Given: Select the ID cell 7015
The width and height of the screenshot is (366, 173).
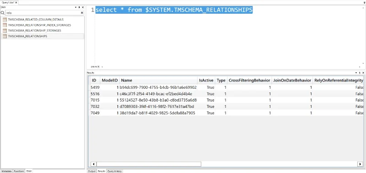Looking at the screenshot, I should 95,100.
